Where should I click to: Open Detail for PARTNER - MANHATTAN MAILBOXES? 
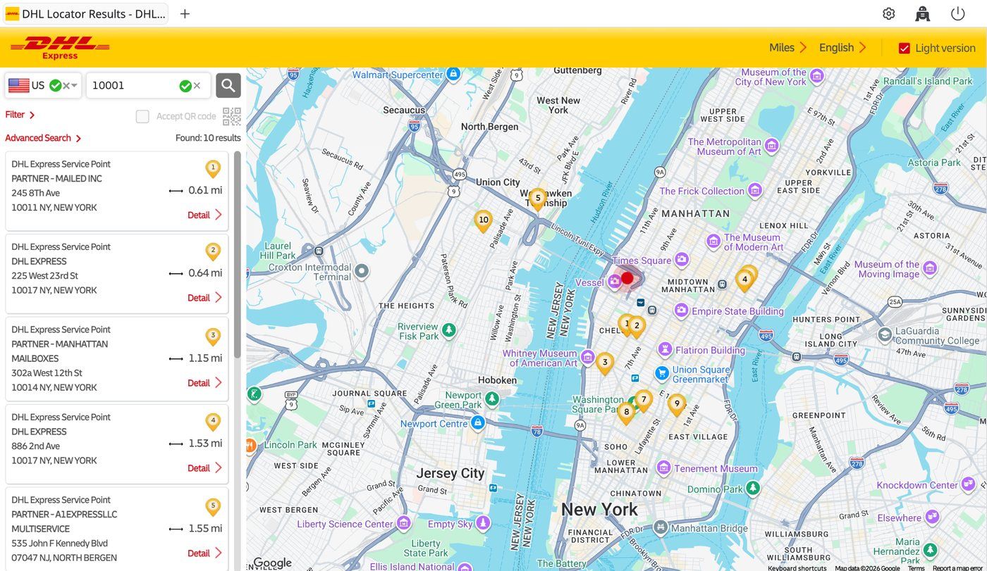(204, 383)
